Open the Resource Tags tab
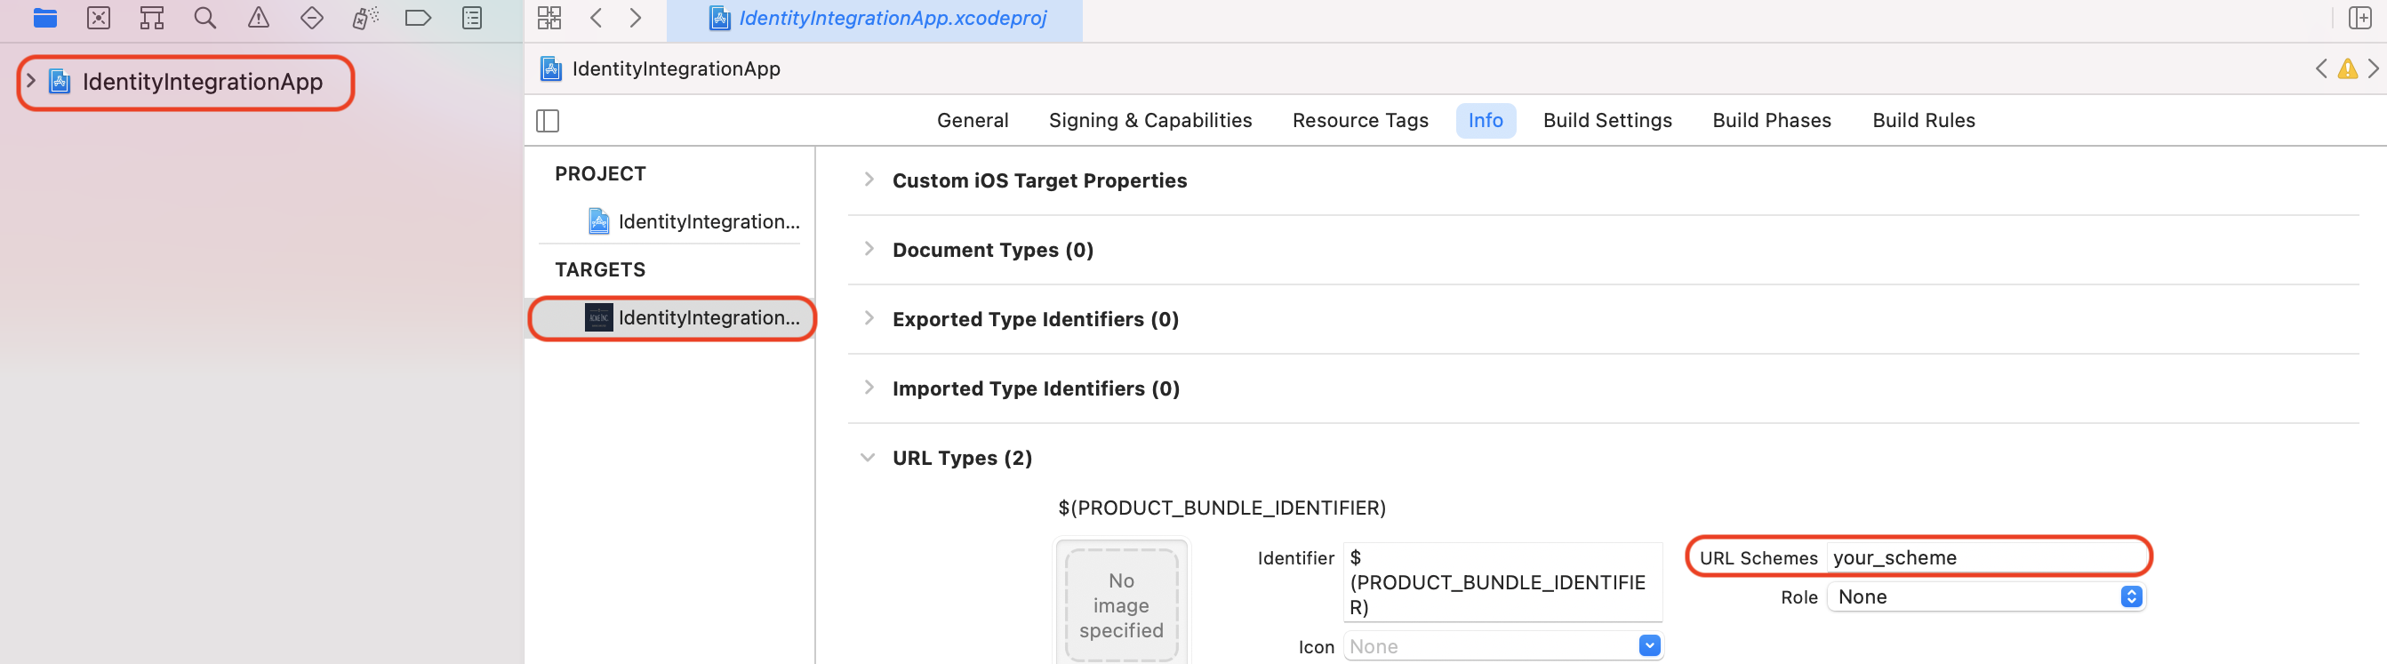 tap(1359, 120)
